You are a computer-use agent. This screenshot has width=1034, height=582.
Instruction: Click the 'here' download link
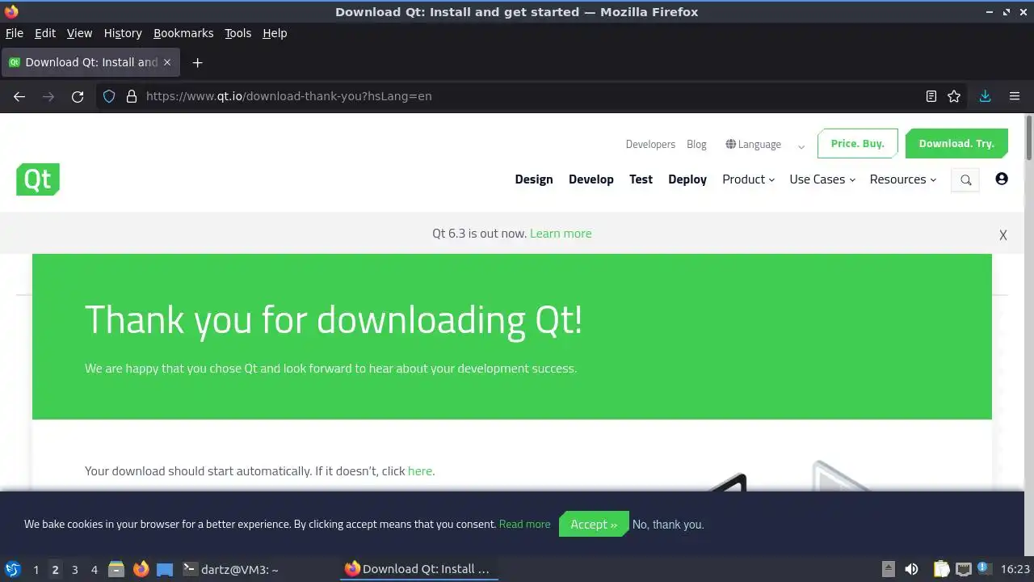[420, 471]
